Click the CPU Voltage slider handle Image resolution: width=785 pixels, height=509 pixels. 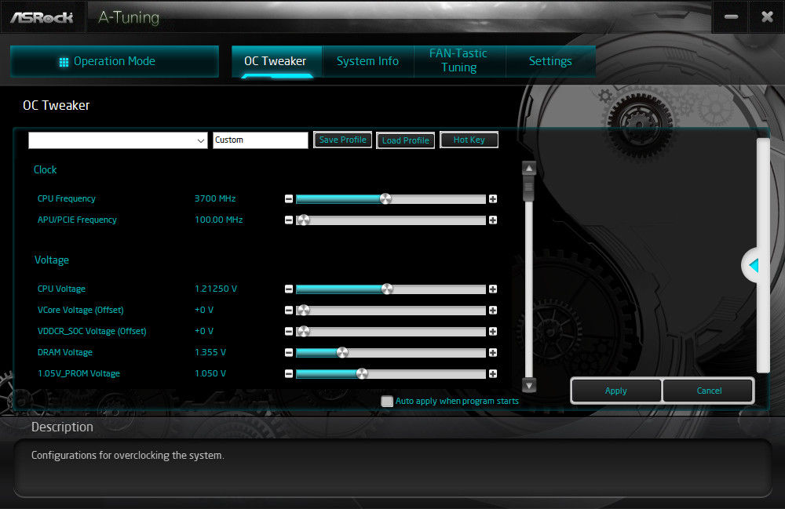click(387, 289)
